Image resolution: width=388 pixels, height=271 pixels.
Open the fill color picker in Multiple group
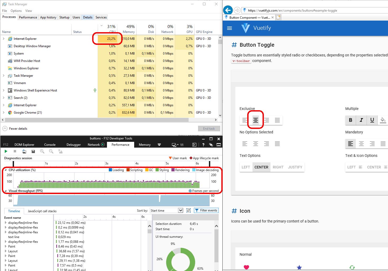point(383,120)
